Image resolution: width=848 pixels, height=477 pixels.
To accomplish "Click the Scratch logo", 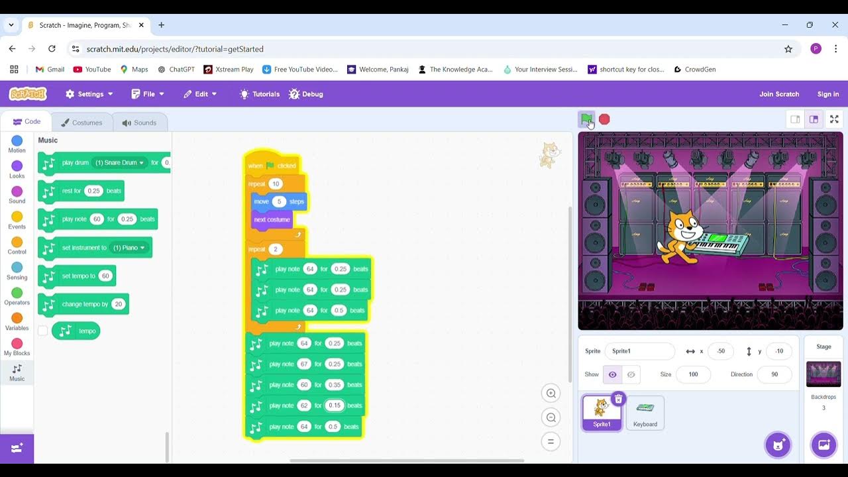I will tap(28, 94).
